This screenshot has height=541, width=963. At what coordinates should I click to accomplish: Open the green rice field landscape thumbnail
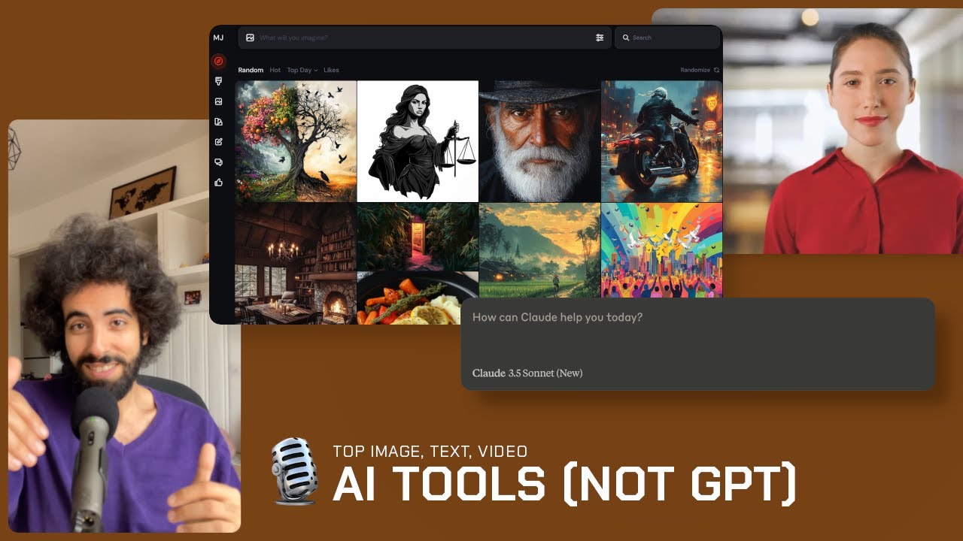pyautogui.click(x=539, y=250)
